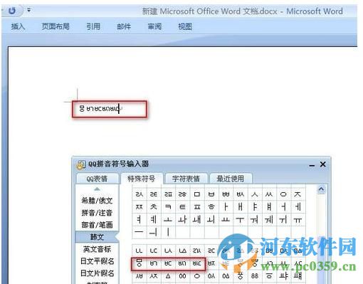This screenshot has width=363, height=284.
Task: Select the 邮件 ribbon tab
Action: tap(124, 26)
